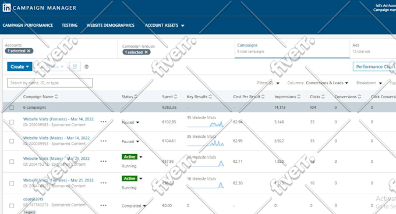Sort by Impressions column arrows

(299, 97)
